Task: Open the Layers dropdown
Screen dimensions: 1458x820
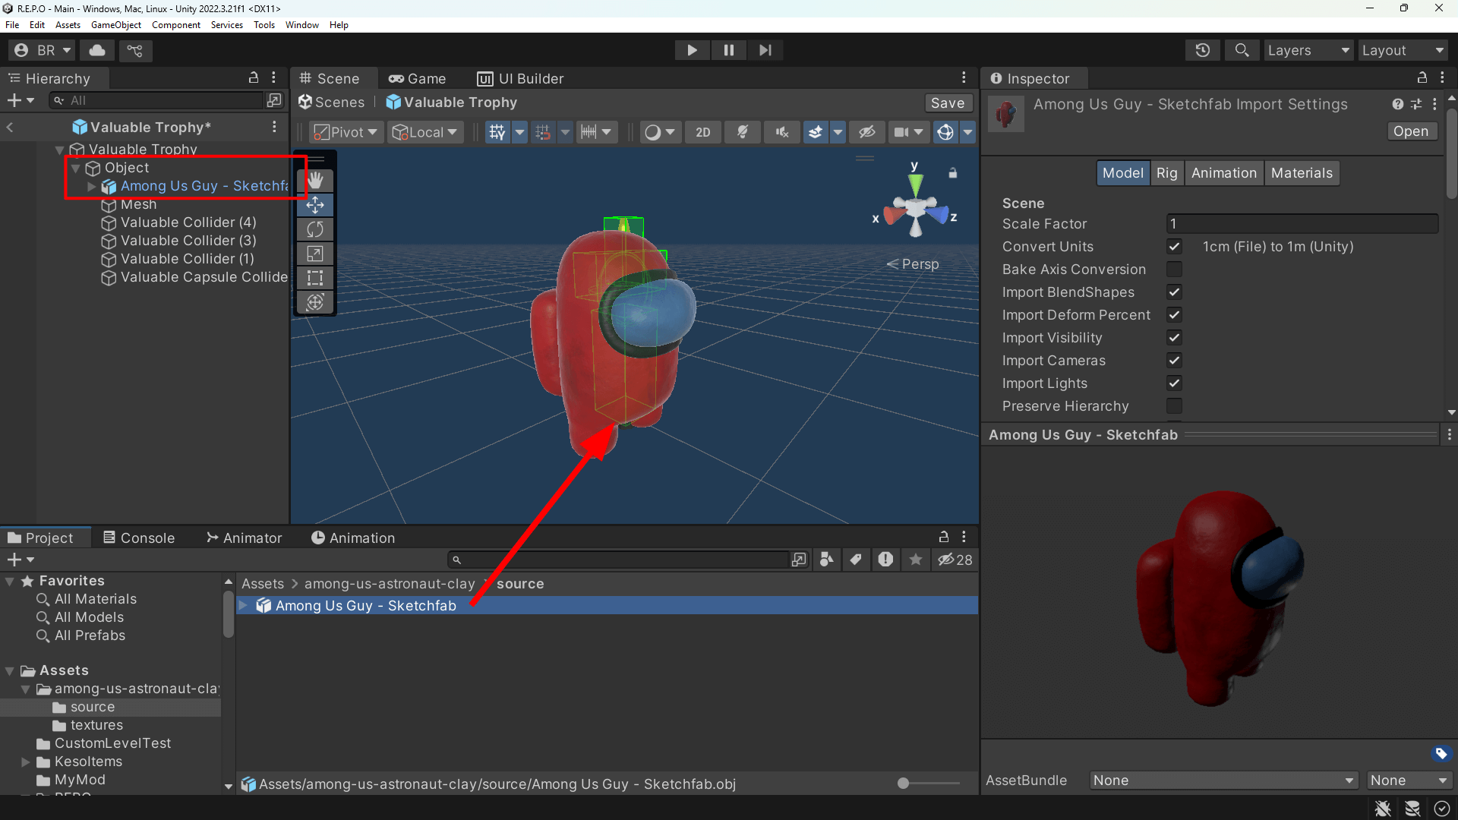Action: tap(1308, 50)
